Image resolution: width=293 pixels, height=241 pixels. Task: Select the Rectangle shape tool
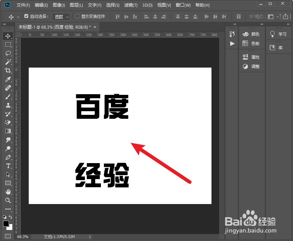(x=8, y=183)
